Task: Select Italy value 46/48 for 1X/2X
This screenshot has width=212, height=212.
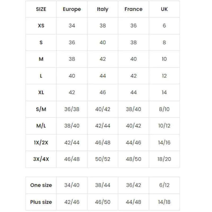Action: pyautogui.click(x=103, y=143)
